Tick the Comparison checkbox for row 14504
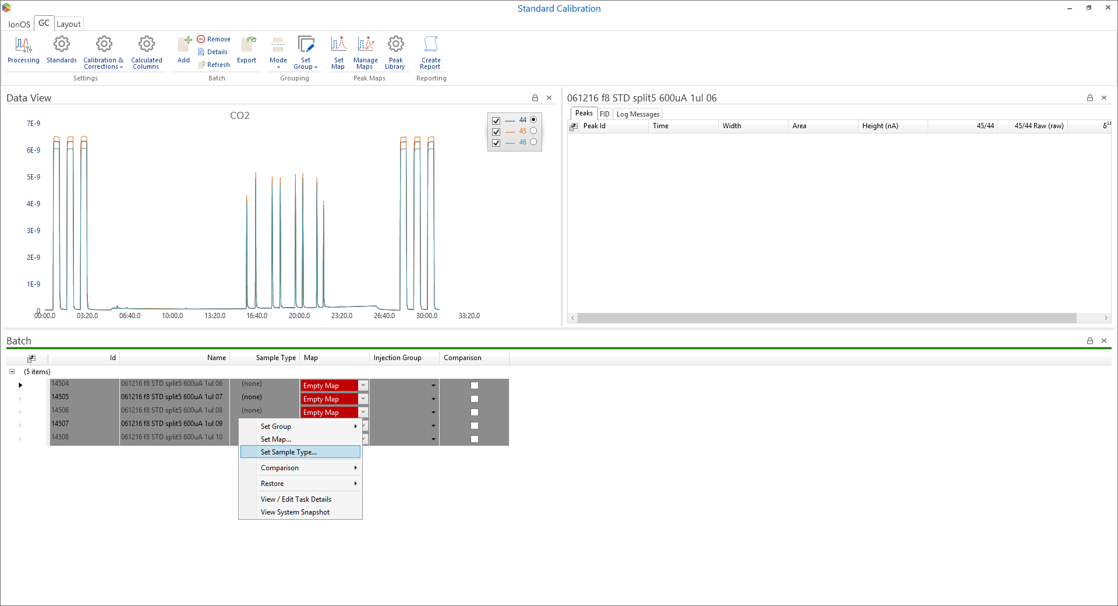 click(x=475, y=386)
